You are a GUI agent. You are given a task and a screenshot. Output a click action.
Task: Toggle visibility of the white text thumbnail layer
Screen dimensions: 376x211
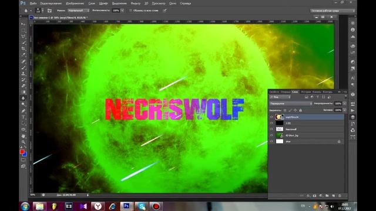click(x=271, y=129)
